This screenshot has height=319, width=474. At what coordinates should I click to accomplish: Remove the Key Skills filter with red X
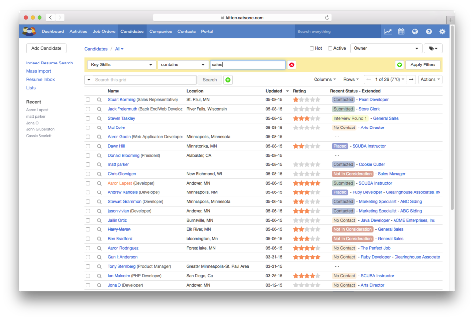coord(292,65)
